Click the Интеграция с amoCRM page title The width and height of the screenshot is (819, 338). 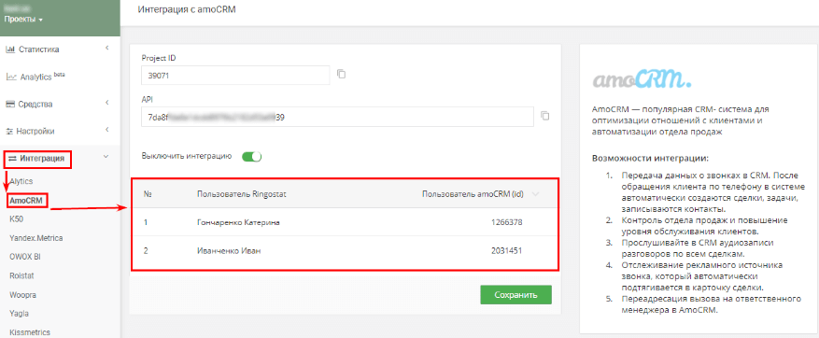coord(188,10)
